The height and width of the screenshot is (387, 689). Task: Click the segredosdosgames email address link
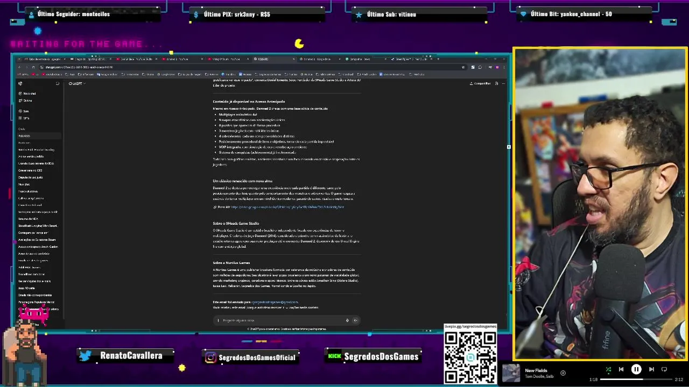tap(275, 302)
